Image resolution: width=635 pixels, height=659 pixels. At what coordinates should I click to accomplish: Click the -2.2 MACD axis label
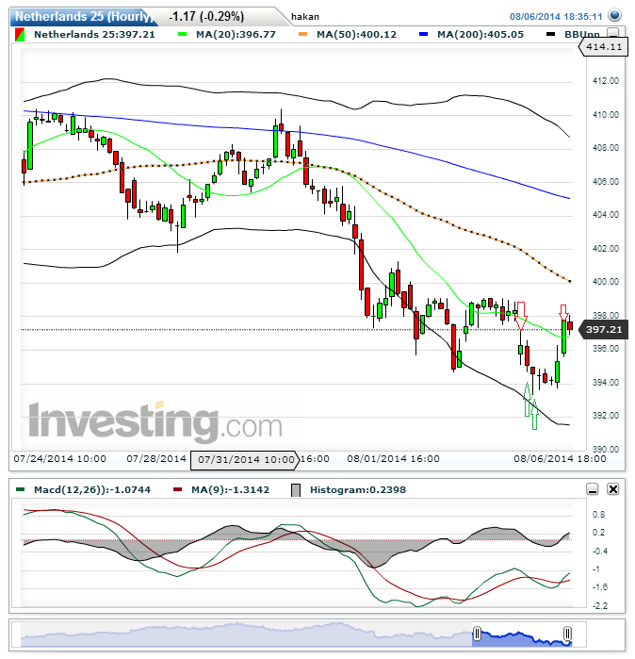[600, 606]
